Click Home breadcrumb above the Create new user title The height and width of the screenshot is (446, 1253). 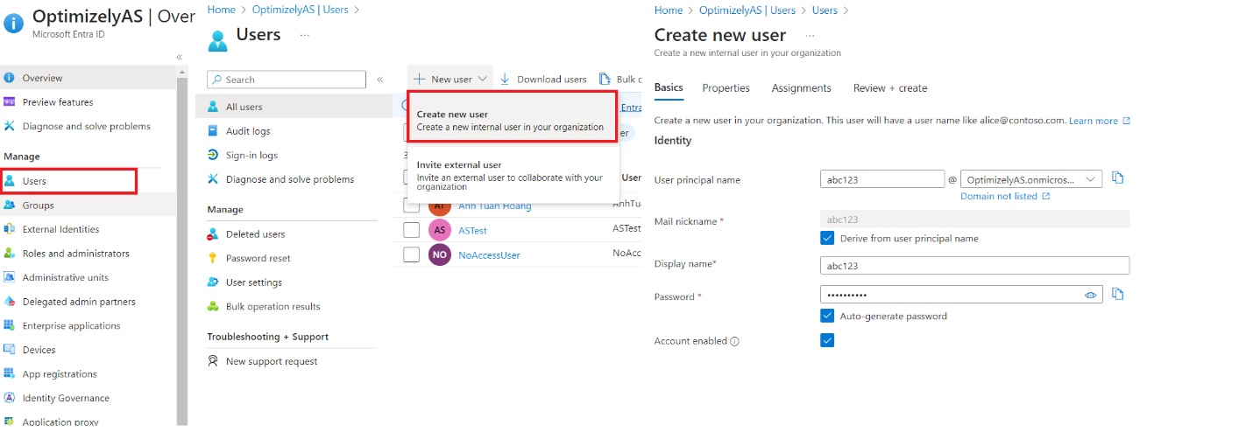click(x=669, y=10)
